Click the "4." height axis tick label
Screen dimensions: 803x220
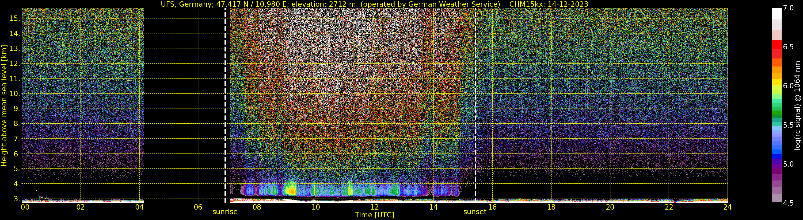pyautogui.click(x=17, y=184)
